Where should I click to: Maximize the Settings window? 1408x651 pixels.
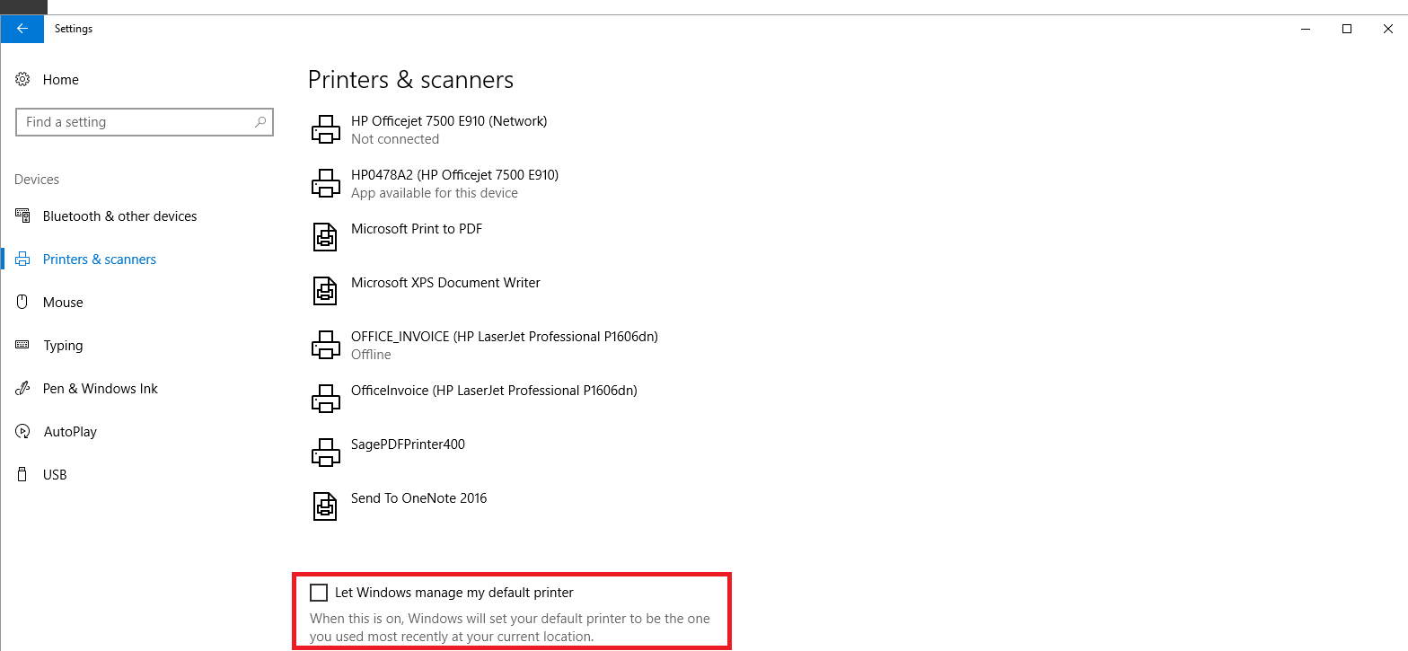tap(1346, 29)
